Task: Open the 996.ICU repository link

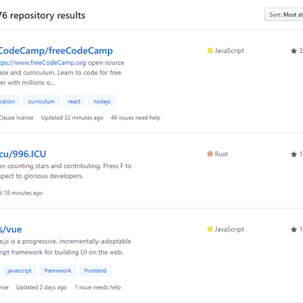Action: 23,154
